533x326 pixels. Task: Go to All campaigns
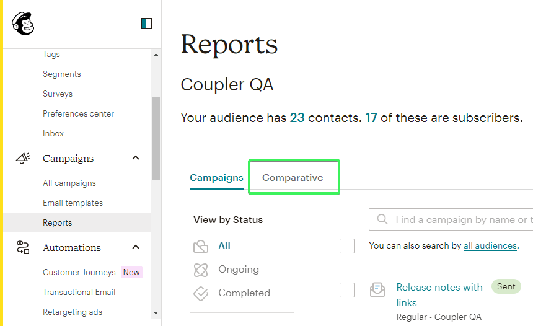click(69, 183)
